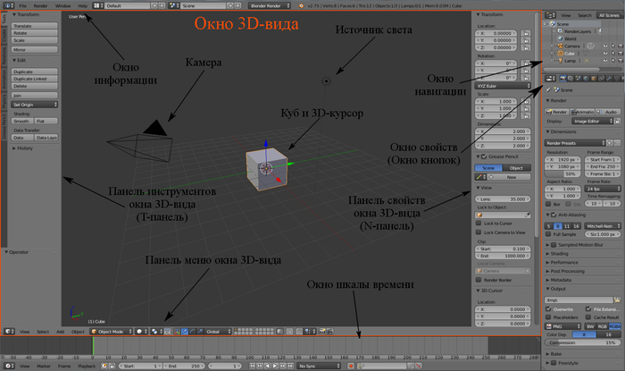Open the Render properties tab icon
Image resolution: width=625 pixels, height=371 pixels.
[563, 79]
